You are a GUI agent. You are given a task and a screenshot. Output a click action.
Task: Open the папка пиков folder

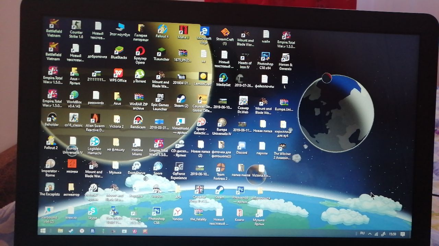tap(241, 170)
